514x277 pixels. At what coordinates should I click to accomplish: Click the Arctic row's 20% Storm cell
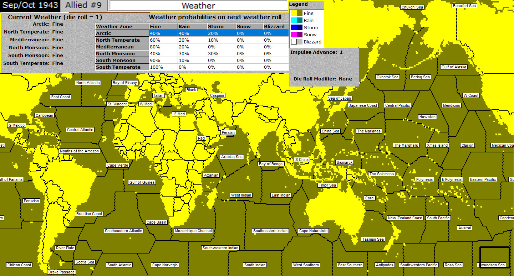click(221, 33)
